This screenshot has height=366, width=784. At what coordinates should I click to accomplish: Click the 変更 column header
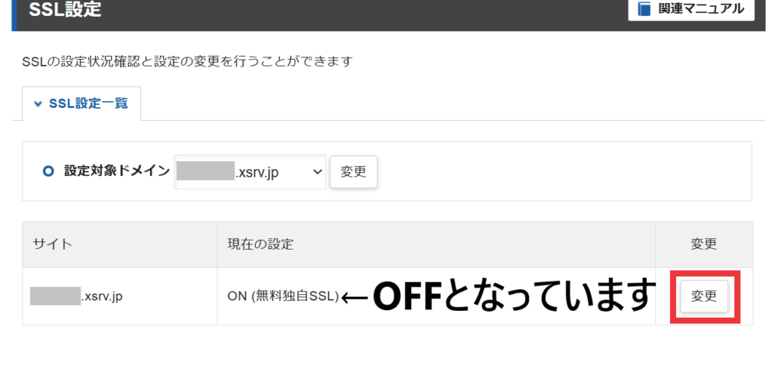(704, 244)
